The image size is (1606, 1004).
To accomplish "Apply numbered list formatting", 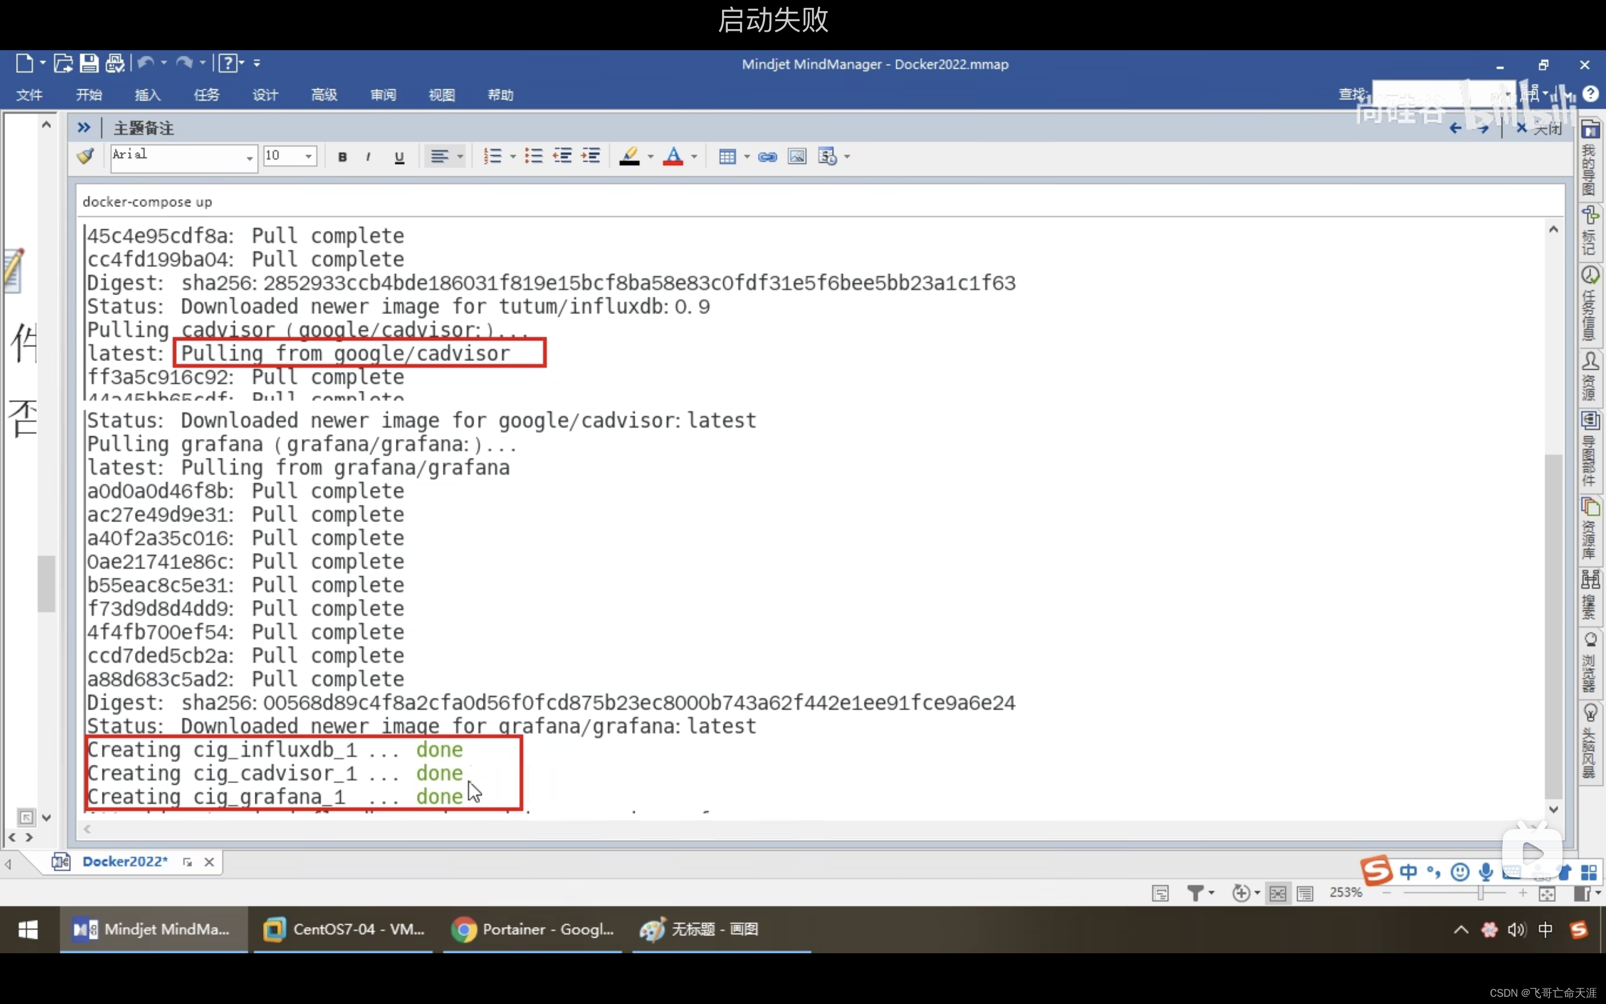I will tap(492, 156).
